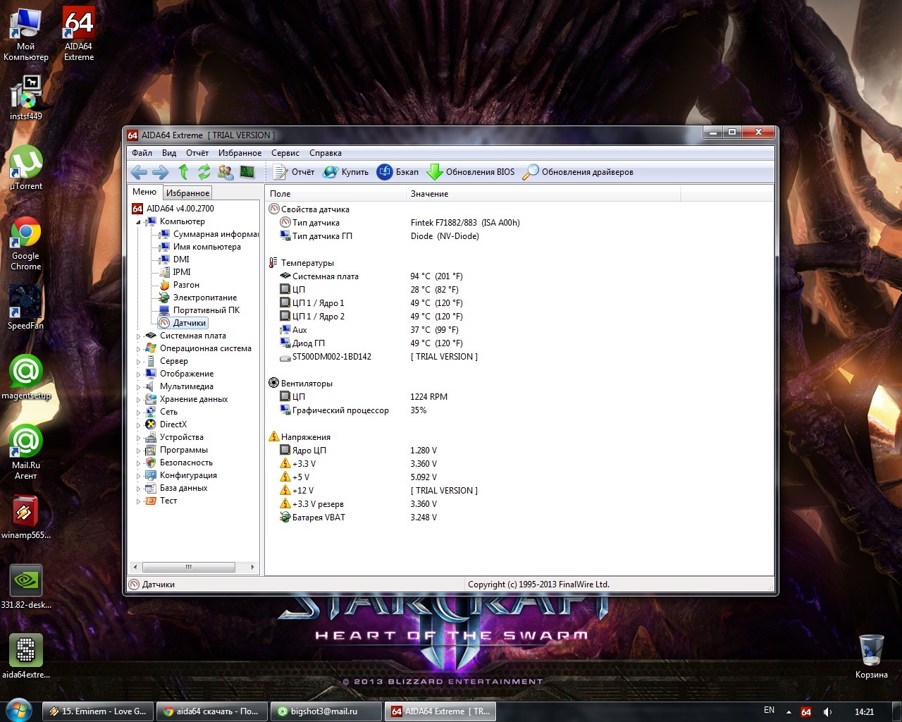
Task: Switch to the Меню tab
Action: pos(144,192)
